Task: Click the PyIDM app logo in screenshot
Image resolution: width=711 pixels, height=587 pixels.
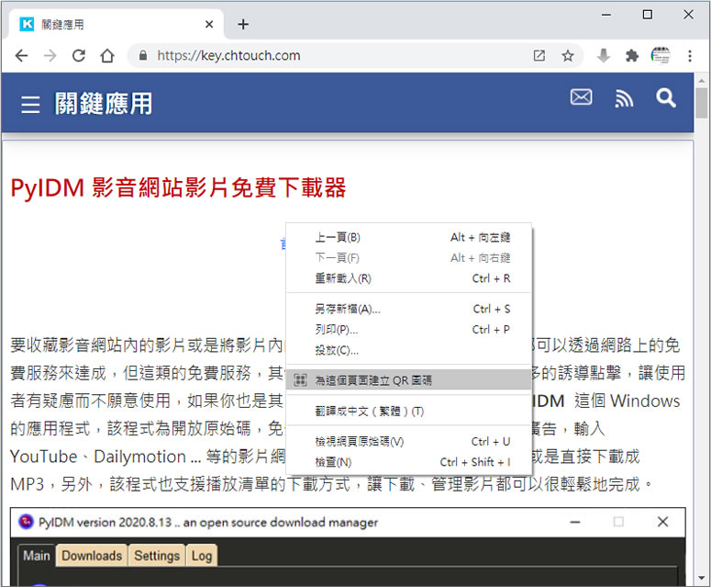Action: [x=27, y=522]
